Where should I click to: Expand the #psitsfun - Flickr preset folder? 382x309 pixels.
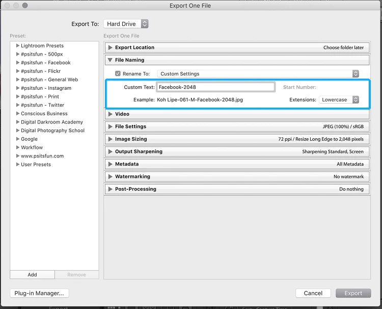pos(17,71)
